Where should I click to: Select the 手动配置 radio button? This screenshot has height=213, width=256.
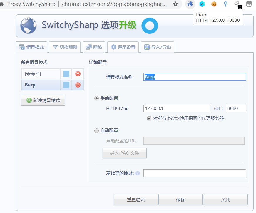pyautogui.click(x=96, y=98)
